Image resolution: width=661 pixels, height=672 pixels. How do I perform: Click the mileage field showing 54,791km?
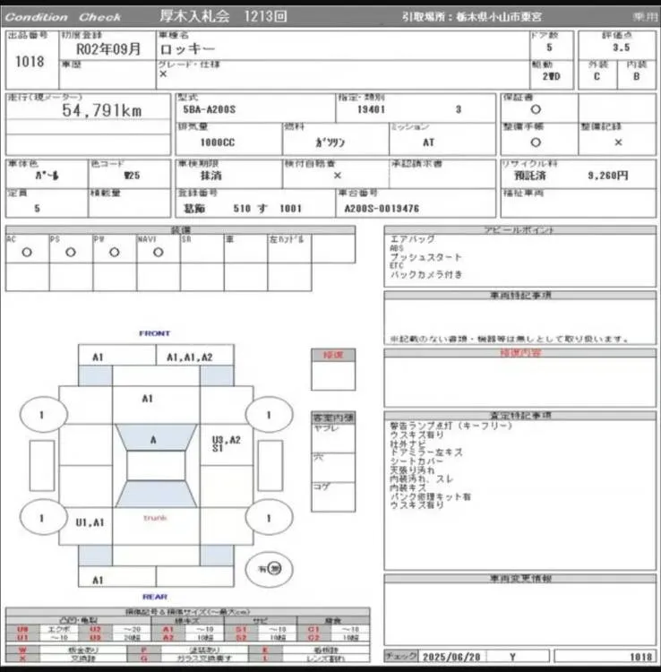[x=89, y=110]
